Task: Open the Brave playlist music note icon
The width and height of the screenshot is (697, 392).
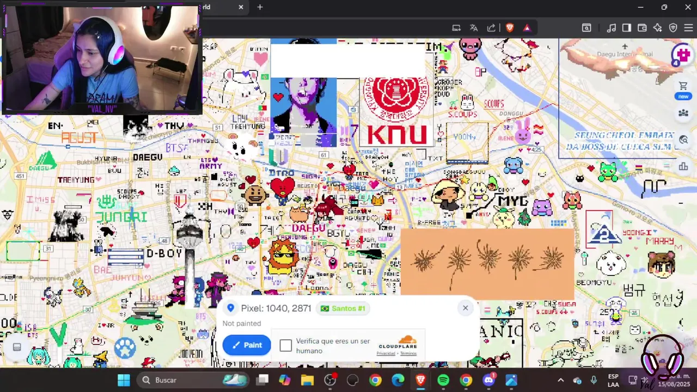Action: point(612,28)
